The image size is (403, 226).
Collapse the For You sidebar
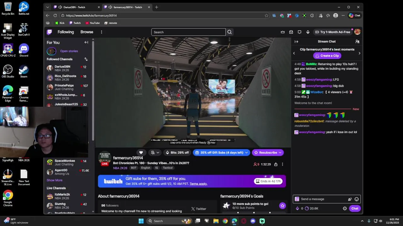[x=86, y=42]
